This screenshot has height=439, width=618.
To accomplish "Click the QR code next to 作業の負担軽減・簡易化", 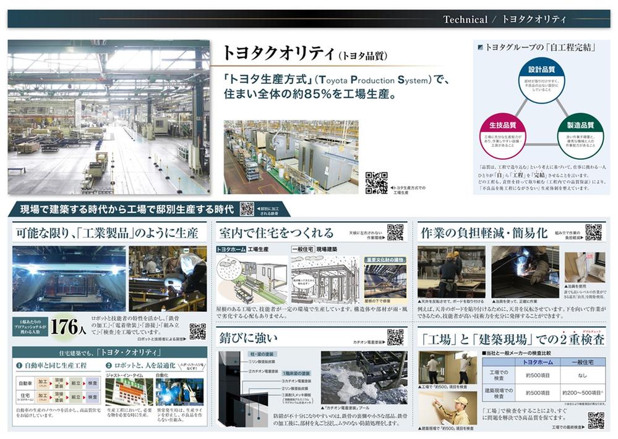I will pos(593,232).
